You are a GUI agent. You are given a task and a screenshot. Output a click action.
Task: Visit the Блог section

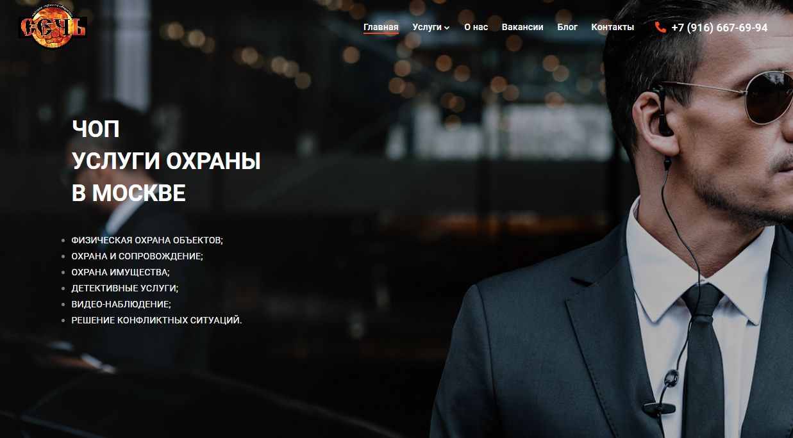567,27
